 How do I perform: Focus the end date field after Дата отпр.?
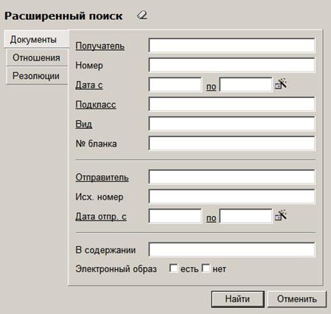coord(246,216)
